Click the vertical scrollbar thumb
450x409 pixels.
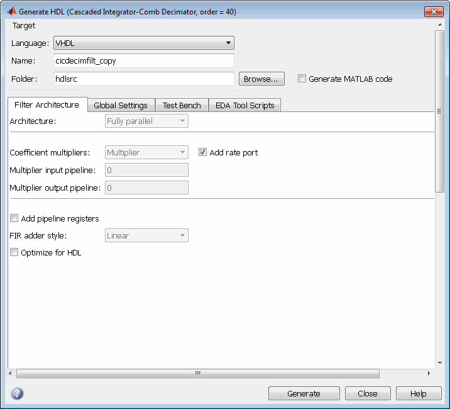439,111
